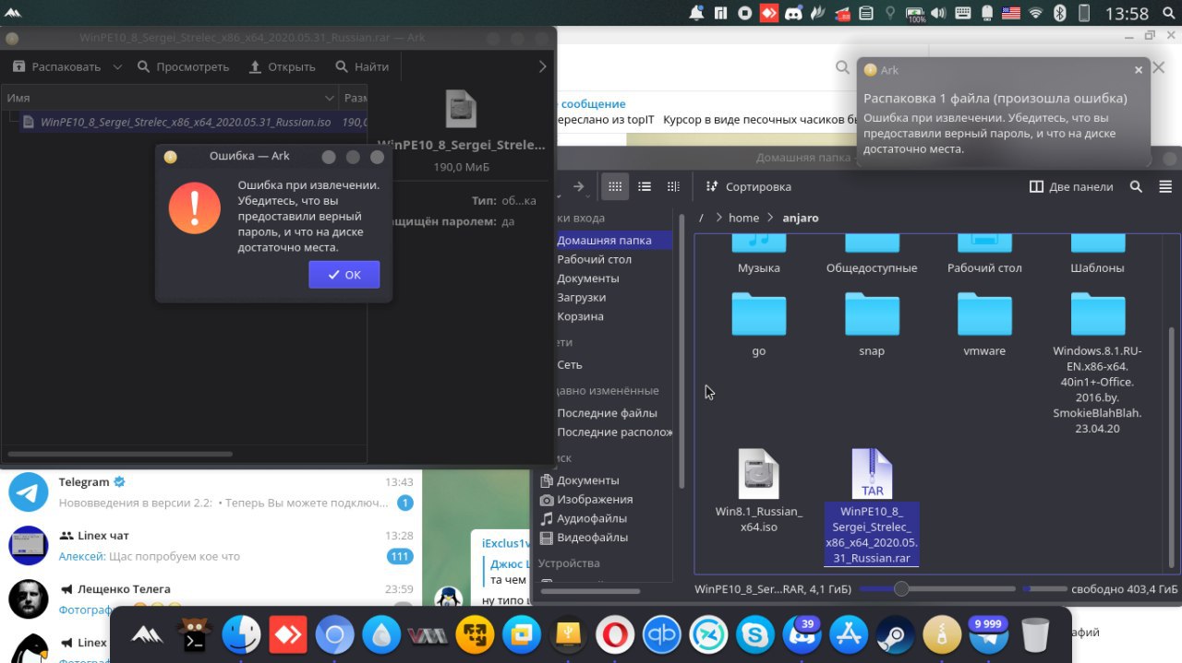Click the search magnifier in Dolphin toolbar

point(1136,186)
